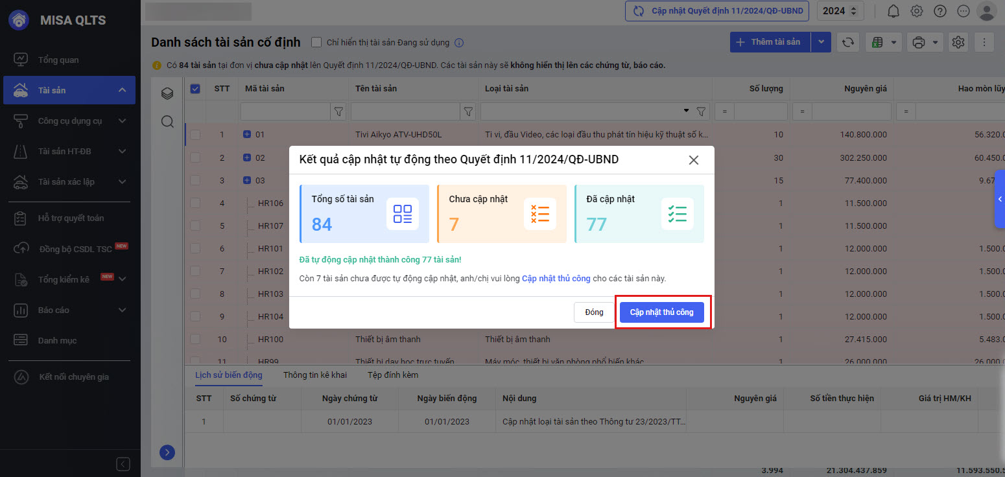1005x477 pixels.
Task: Open the year 2024 selector
Action: (x=840, y=11)
